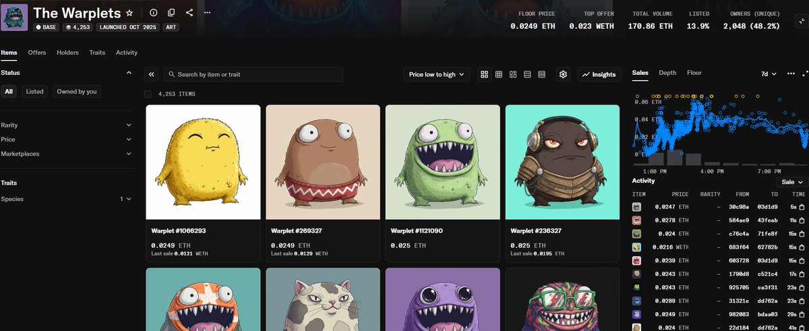
Task: Share the collection via the share icon
Action: pos(189,13)
